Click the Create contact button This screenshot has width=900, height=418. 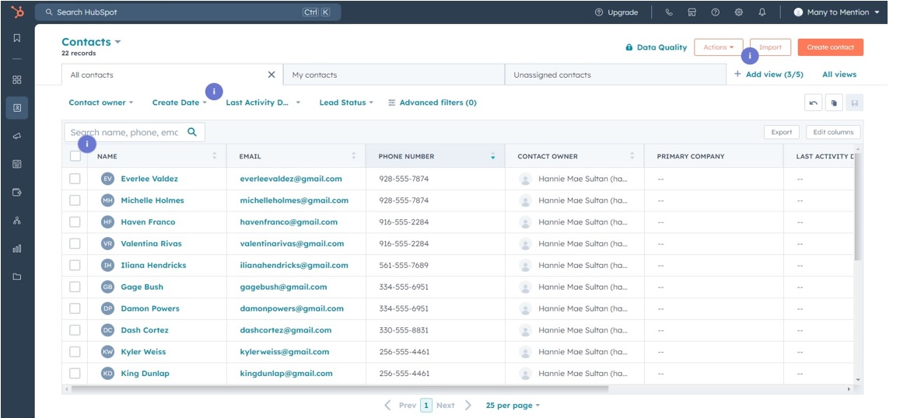[x=831, y=47]
